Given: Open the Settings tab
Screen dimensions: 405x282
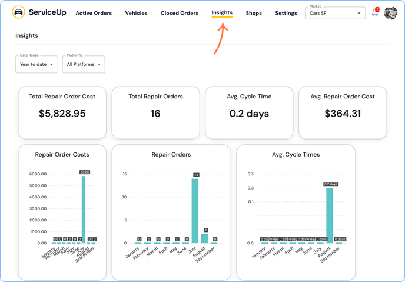Looking at the screenshot, I should (286, 13).
